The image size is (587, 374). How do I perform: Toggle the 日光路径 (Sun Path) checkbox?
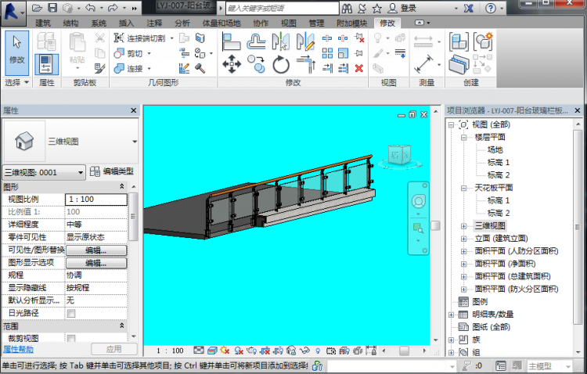(x=71, y=313)
